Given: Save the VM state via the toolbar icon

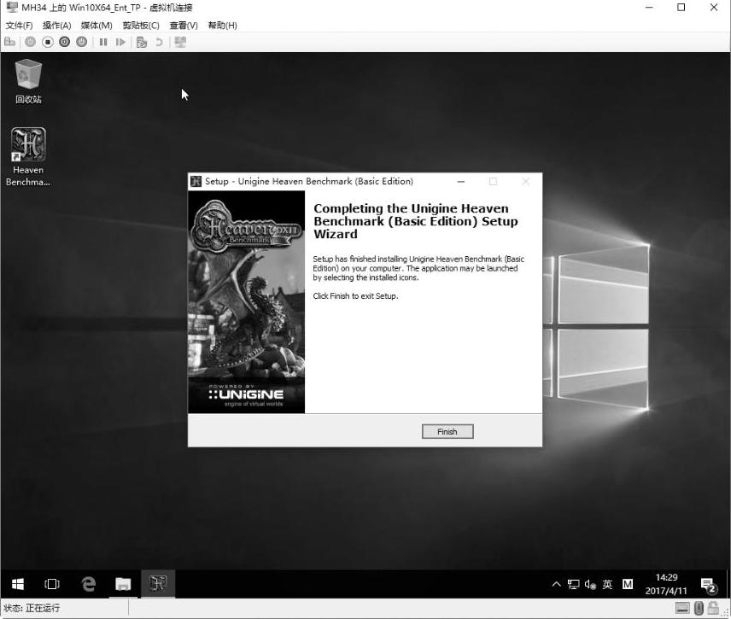Looking at the screenshot, I should (x=82, y=42).
